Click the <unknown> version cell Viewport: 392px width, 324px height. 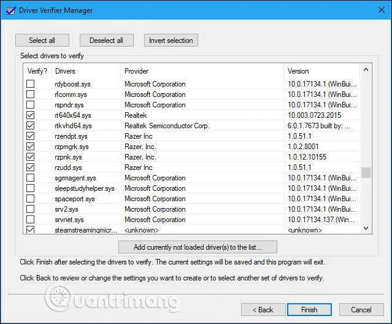(x=305, y=230)
